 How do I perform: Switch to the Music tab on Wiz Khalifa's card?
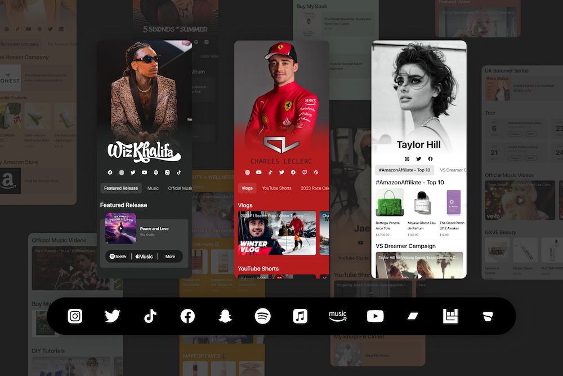tap(153, 188)
